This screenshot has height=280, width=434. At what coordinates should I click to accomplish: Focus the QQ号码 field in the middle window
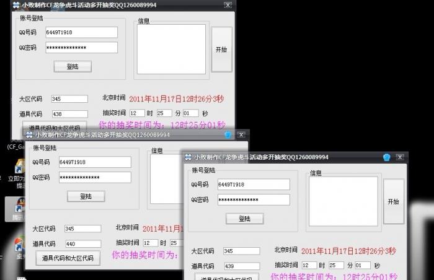click(x=95, y=162)
